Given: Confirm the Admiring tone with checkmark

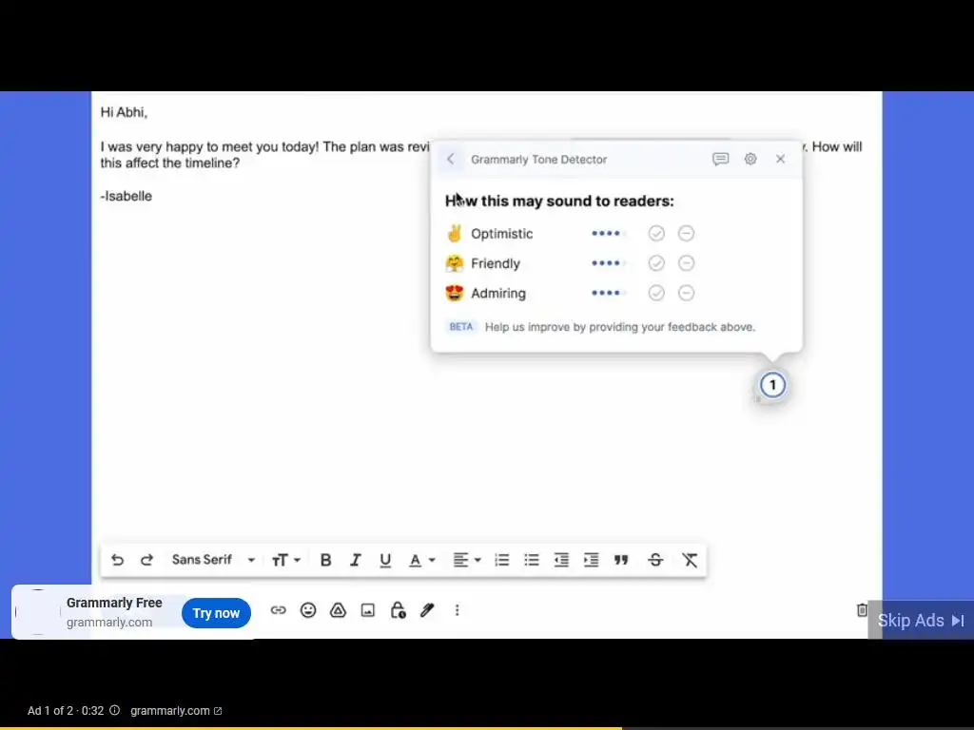Looking at the screenshot, I should [x=656, y=293].
